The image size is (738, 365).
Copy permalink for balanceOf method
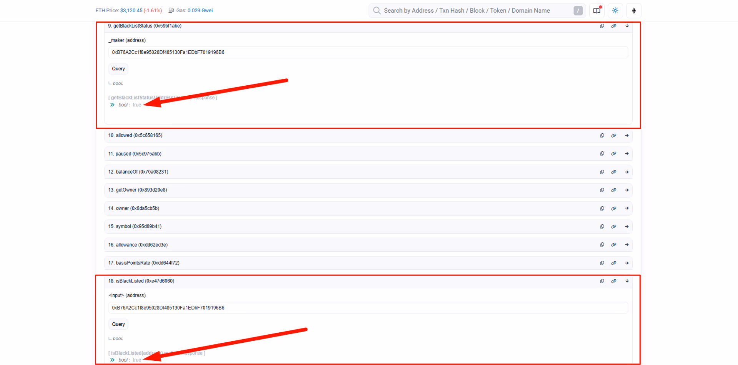[x=614, y=172]
